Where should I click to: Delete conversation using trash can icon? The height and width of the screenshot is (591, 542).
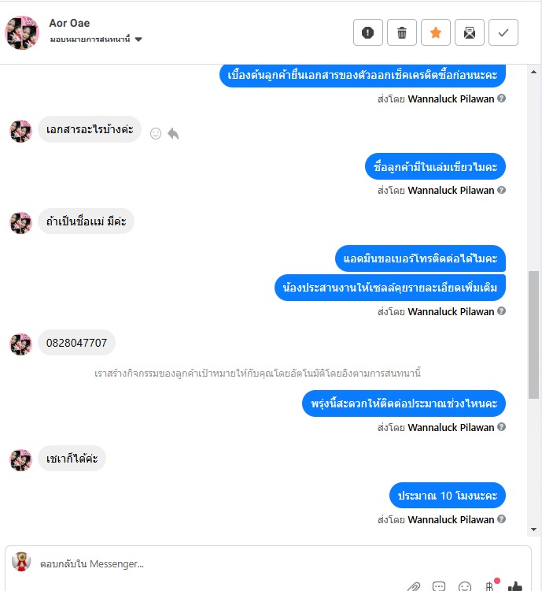coord(402,32)
